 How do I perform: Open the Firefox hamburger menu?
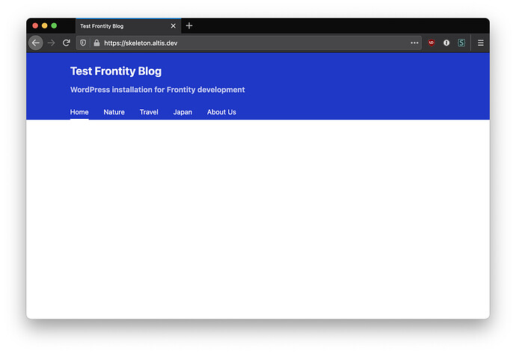[480, 43]
